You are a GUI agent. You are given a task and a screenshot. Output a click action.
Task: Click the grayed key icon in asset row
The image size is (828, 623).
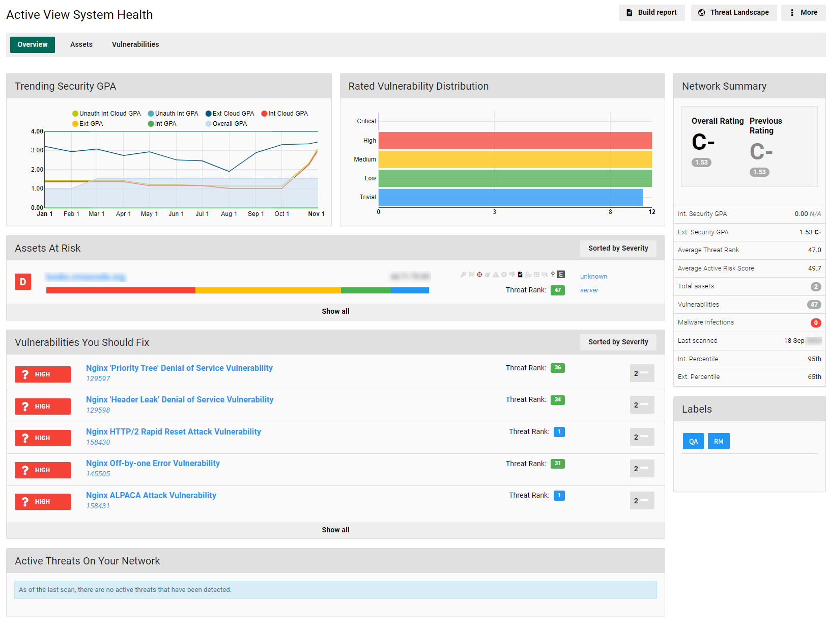463,275
